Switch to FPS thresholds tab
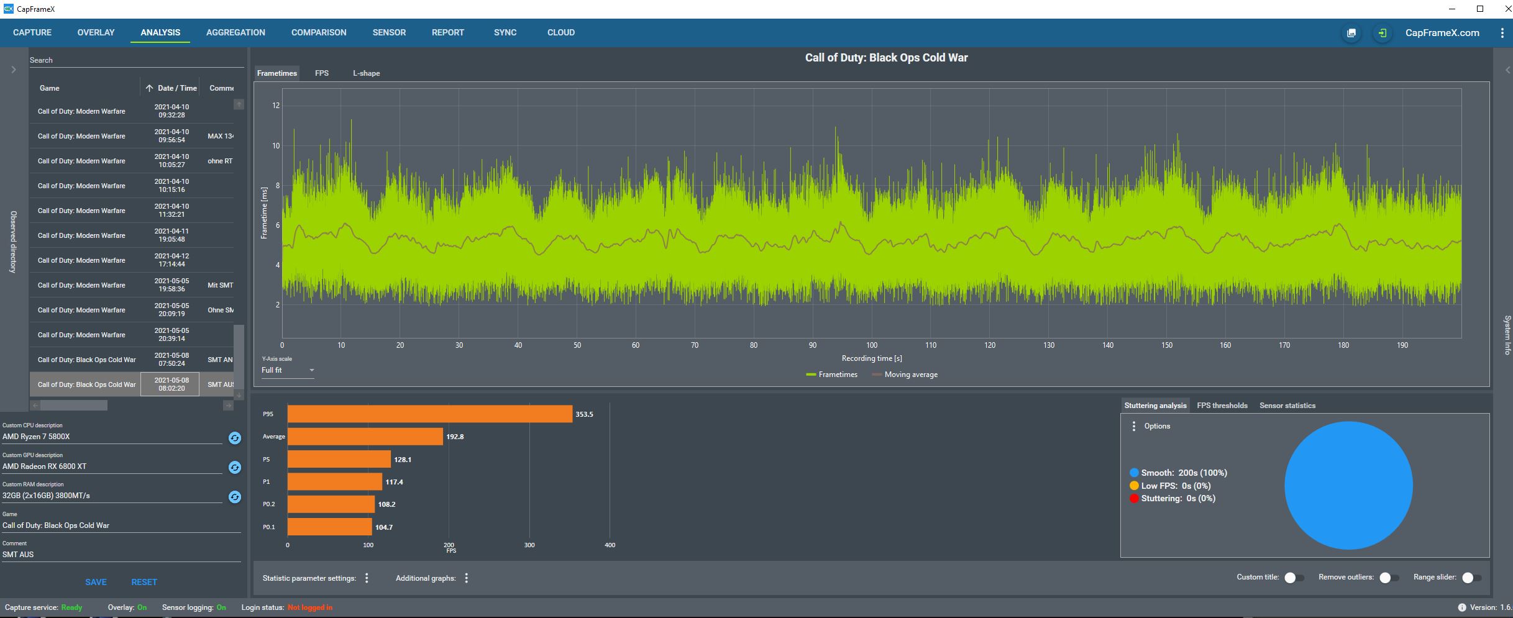1513x618 pixels. coord(1222,406)
